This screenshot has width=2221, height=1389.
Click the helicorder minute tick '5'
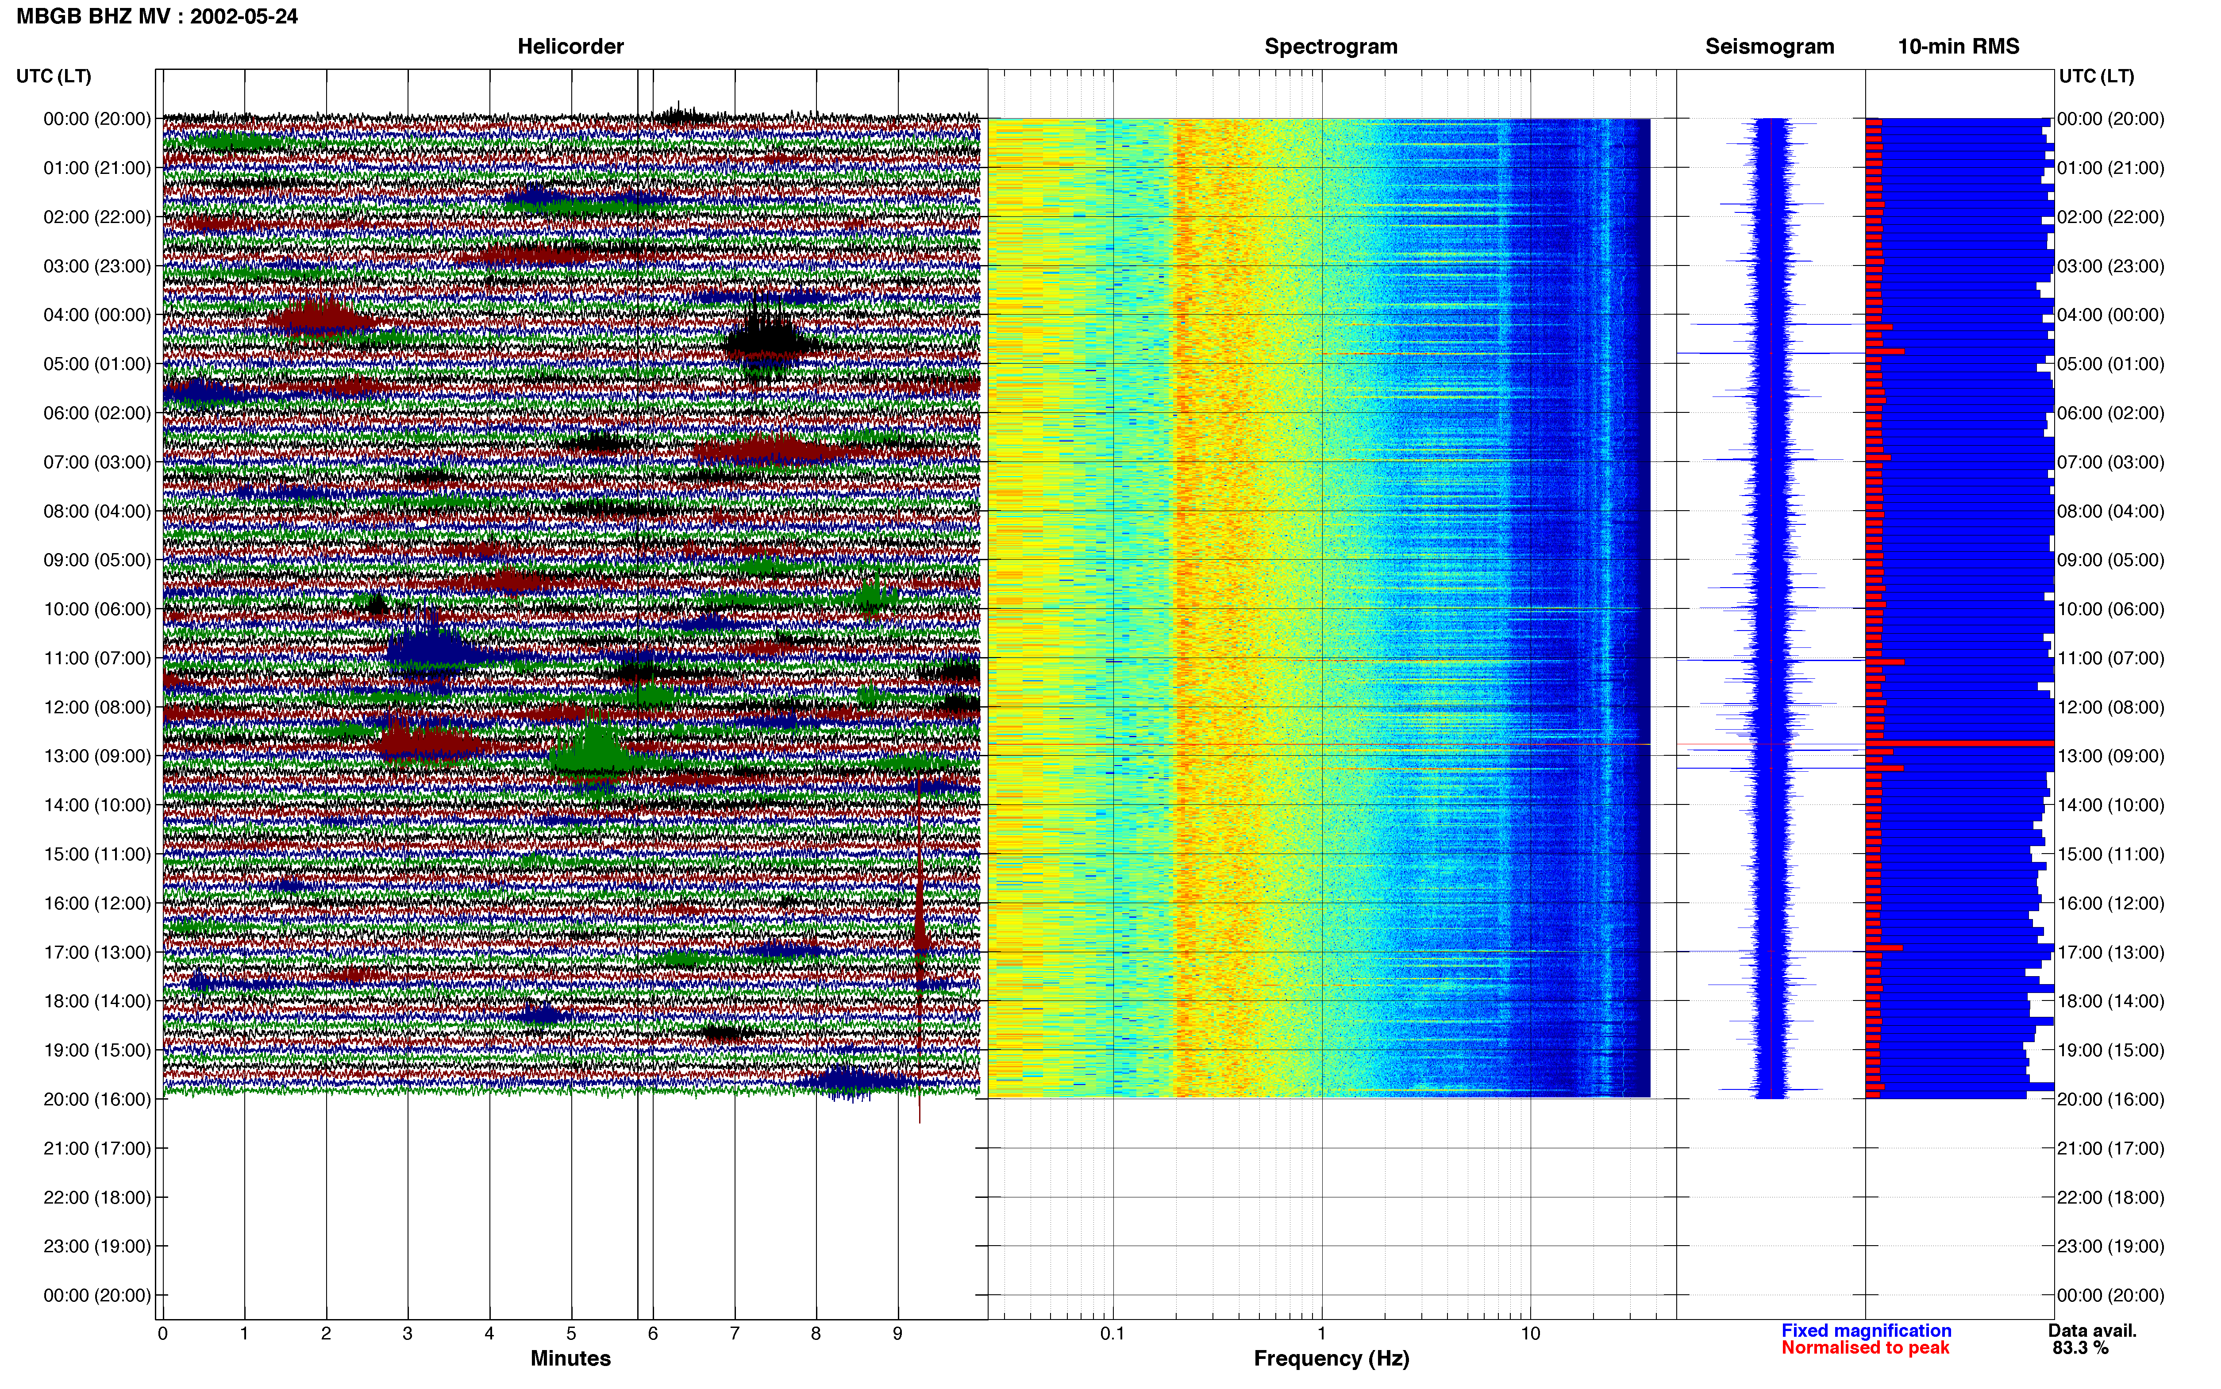pyautogui.click(x=571, y=1333)
